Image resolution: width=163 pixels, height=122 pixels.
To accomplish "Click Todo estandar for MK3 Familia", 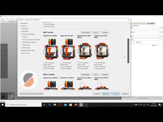I will [86, 33].
